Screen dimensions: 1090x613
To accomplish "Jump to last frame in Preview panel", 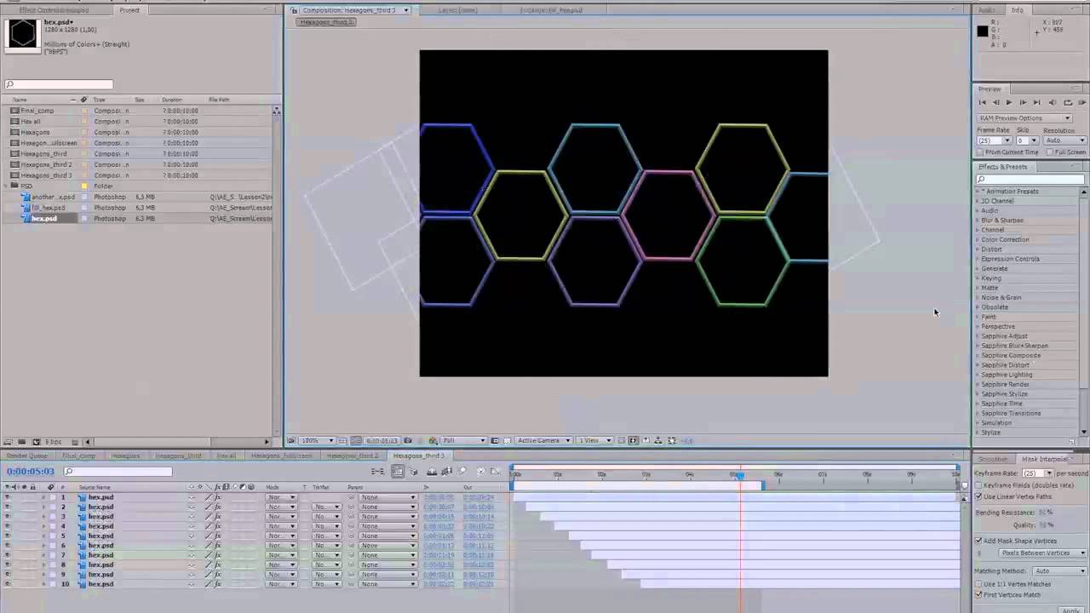I will [1037, 102].
